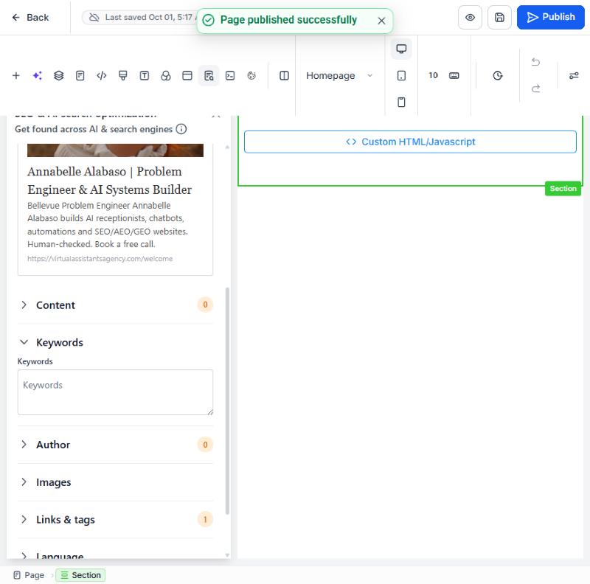Open the Homepage page dropdown
The width and height of the screenshot is (590, 584).
click(x=339, y=76)
